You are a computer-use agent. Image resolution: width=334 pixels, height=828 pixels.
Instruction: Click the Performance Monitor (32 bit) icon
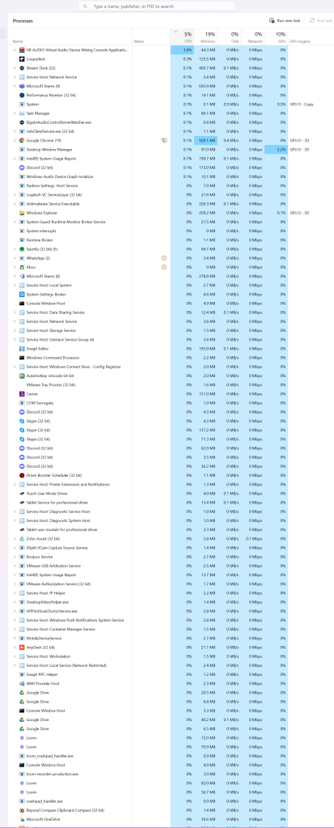[x=22, y=95]
